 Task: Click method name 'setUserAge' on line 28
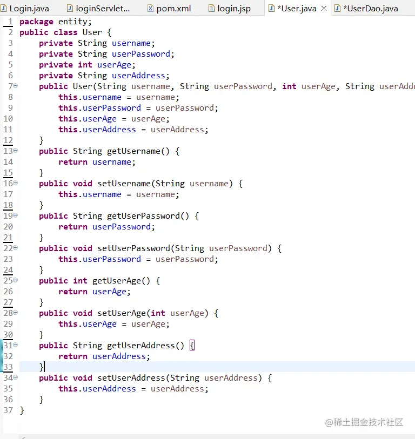(x=122, y=313)
